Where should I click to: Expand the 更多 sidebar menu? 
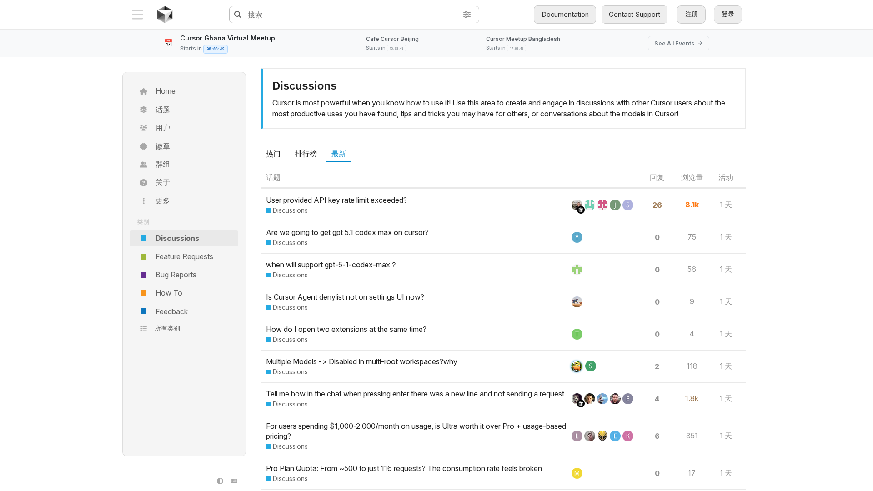point(162,201)
